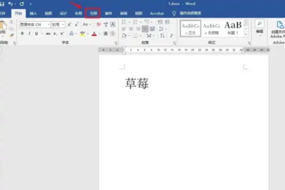This screenshot has height=190, width=285.
Task: Toggle Bold formatting in the ribbon
Action: tap(23, 34)
